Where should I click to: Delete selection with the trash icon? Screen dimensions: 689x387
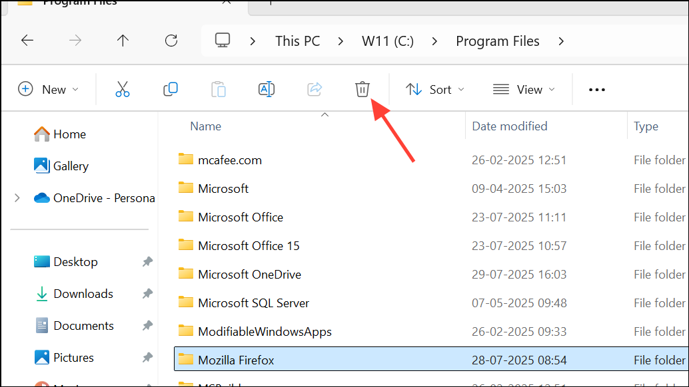[x=362, y=89]
